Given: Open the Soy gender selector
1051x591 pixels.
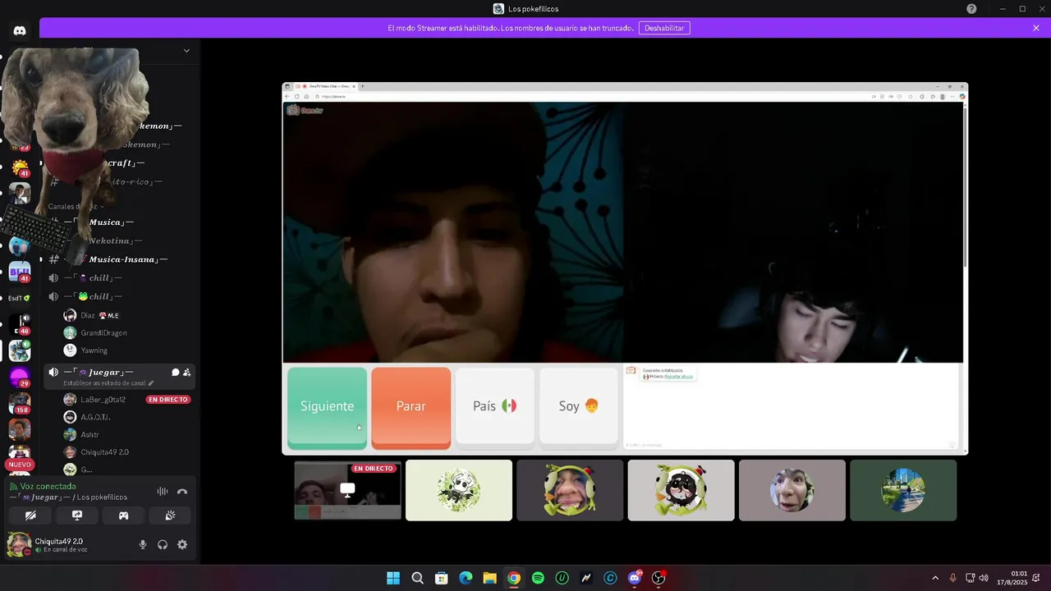Looking at the screenshot, I should (x=579, y=405).
